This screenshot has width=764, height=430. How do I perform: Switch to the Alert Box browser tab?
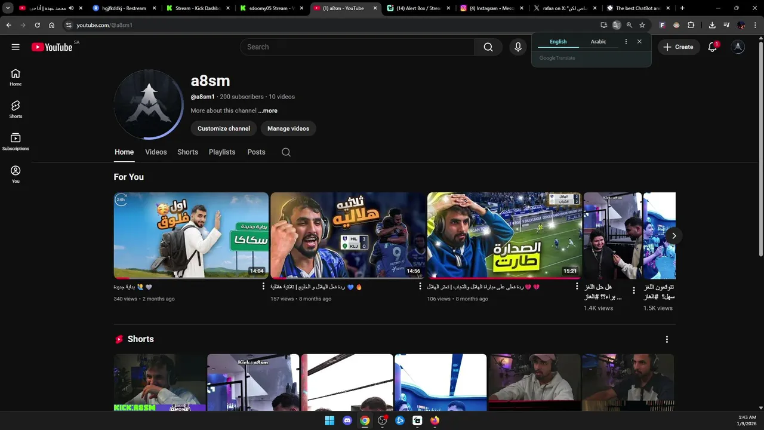click(418, 8)
